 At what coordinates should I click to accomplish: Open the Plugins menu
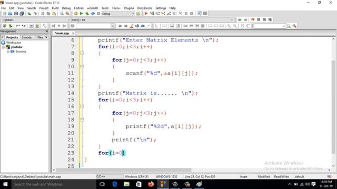click(x=129, y=8)
